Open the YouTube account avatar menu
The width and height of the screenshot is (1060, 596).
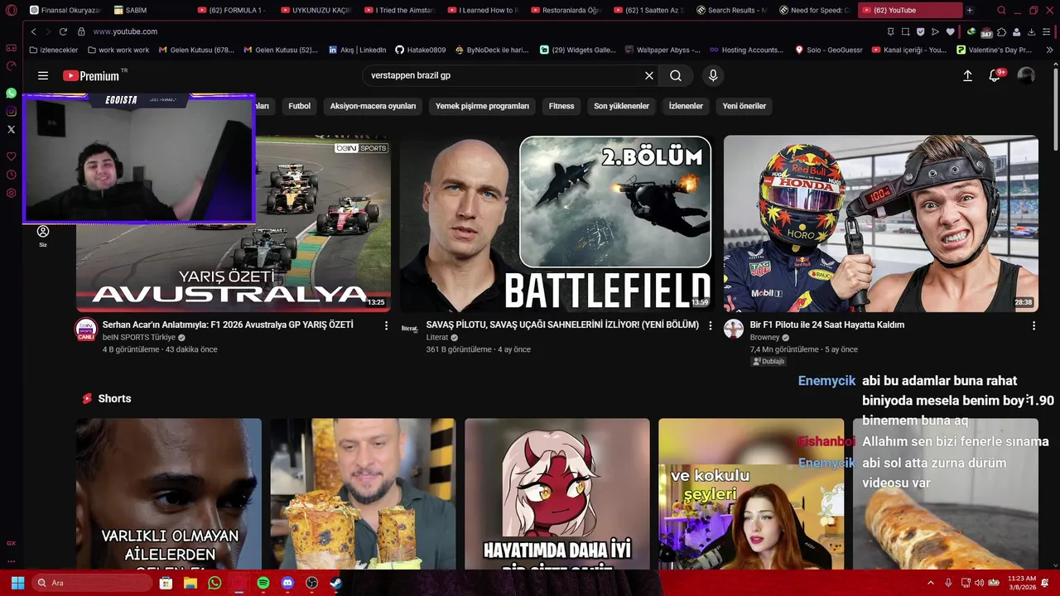[x=1026, y=75]
